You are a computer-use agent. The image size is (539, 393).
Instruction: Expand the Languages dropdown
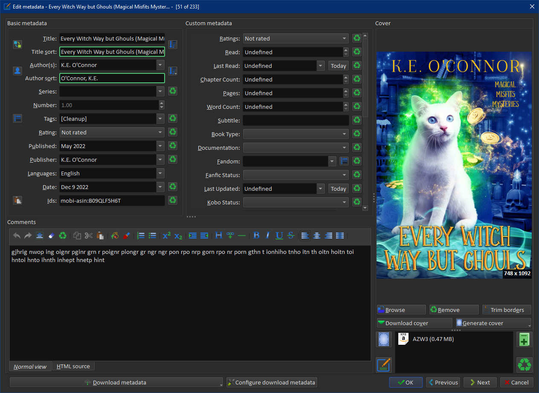160,173
